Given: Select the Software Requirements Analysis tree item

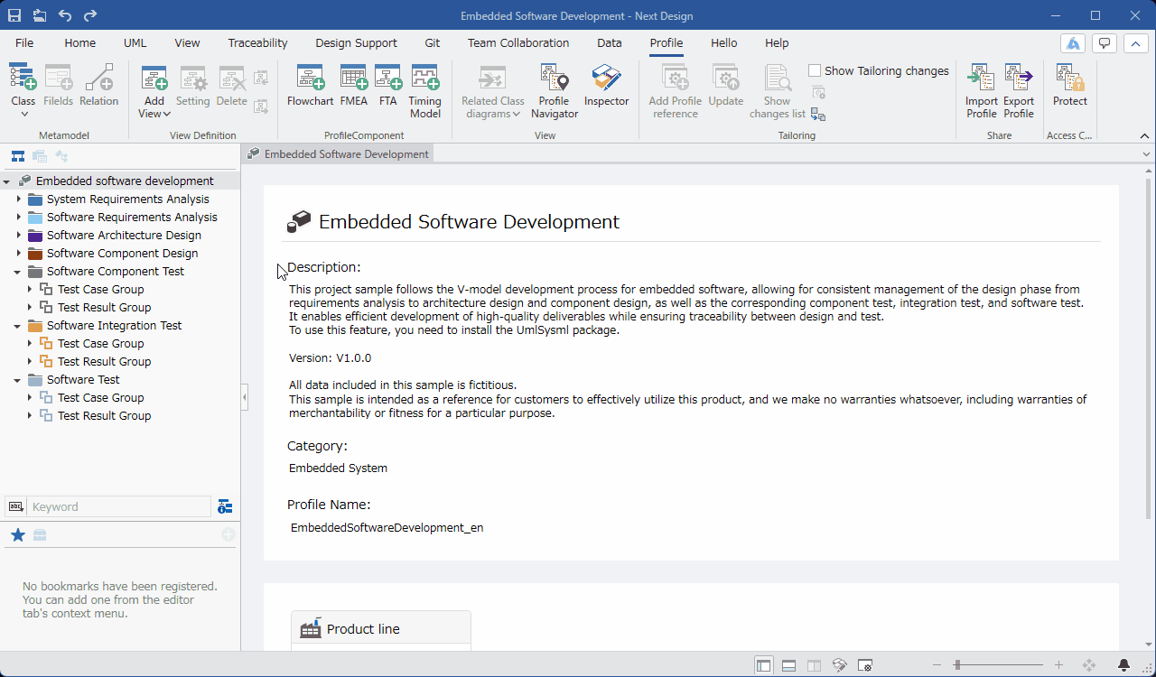Looking at the screenshot, I should coord(132,218).
